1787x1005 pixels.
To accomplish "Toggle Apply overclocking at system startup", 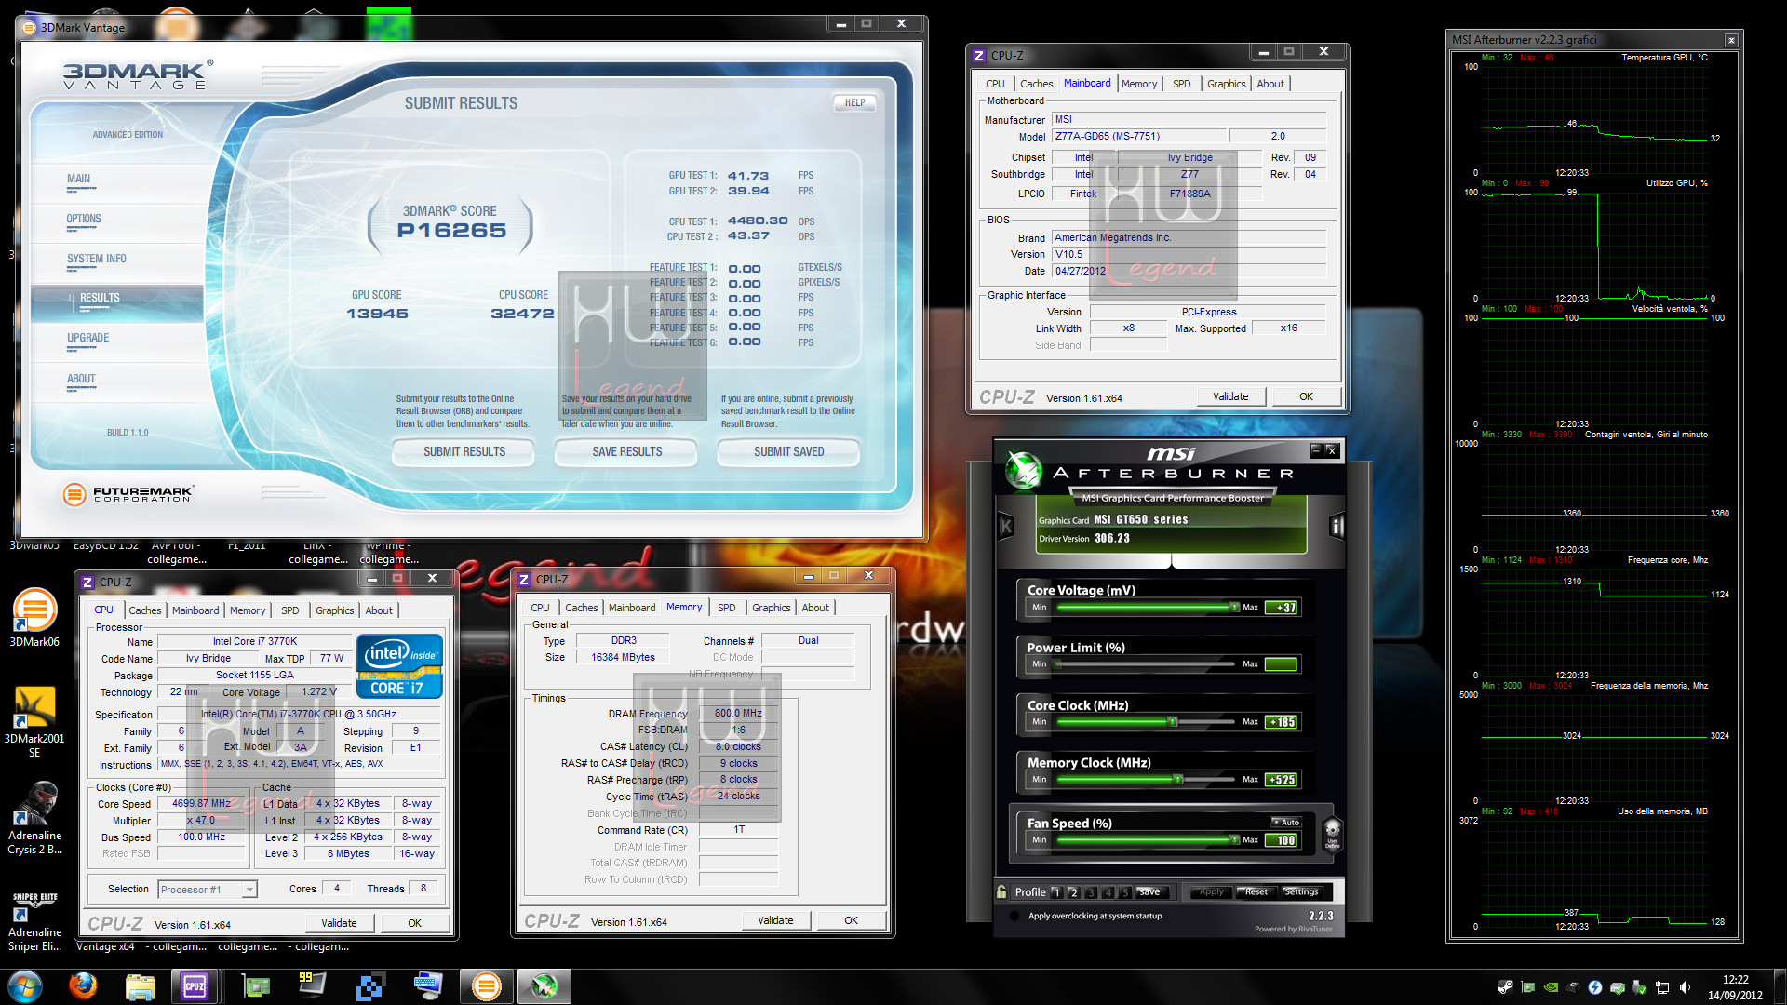I will 1014,916.
